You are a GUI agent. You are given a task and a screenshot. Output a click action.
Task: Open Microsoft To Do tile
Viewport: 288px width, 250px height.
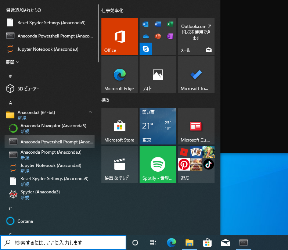tap(196, 75)
